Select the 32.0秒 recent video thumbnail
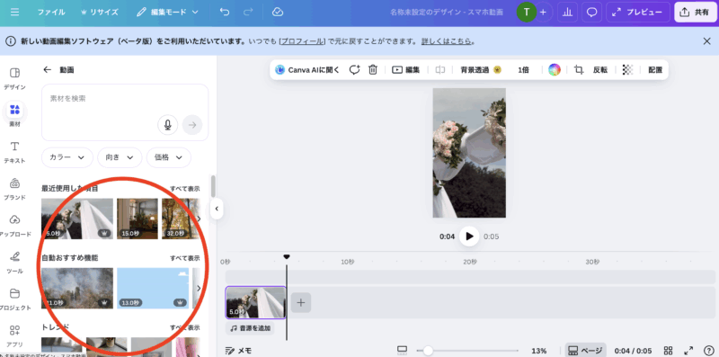The width and height of the screenshot is (719, 357). tap(182, 219)
